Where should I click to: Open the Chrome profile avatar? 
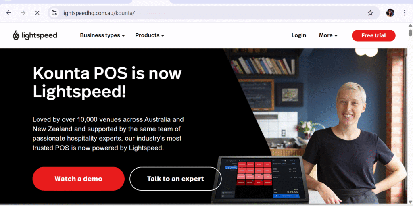(390, 13)
